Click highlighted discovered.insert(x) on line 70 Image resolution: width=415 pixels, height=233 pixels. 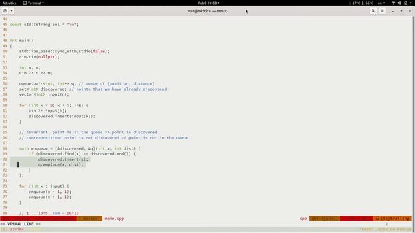coord(63,159)
